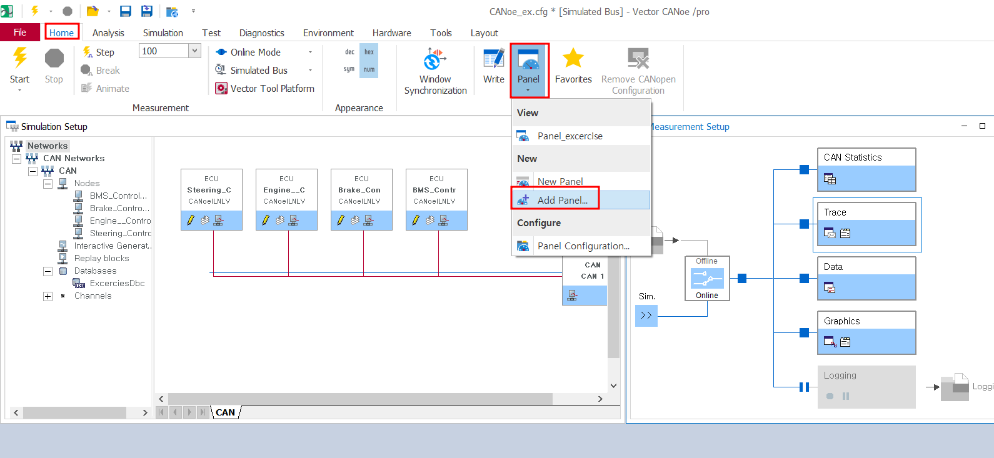Click down arrow of Simulation Setup vertical scrollbar
The width and height of the screenshot is (994, 458).
pyautogui.click(x=613, y=386)
